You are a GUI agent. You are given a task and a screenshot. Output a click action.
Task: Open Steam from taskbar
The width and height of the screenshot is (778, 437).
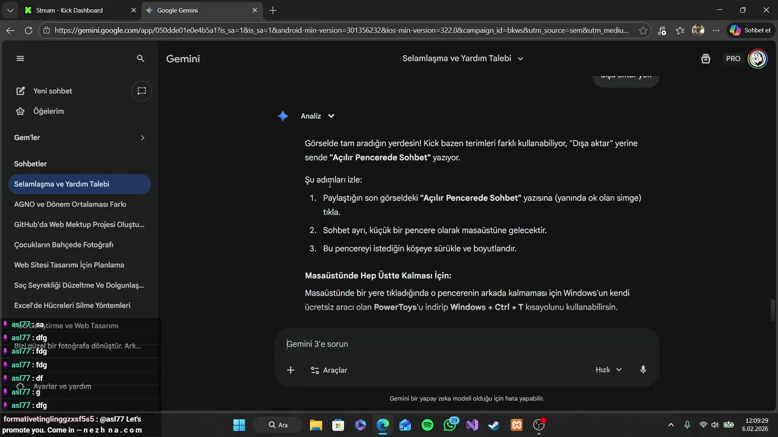(494, 425)
